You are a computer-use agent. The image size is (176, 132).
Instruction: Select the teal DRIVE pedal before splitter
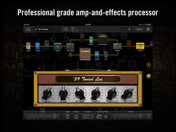[58, 46]
